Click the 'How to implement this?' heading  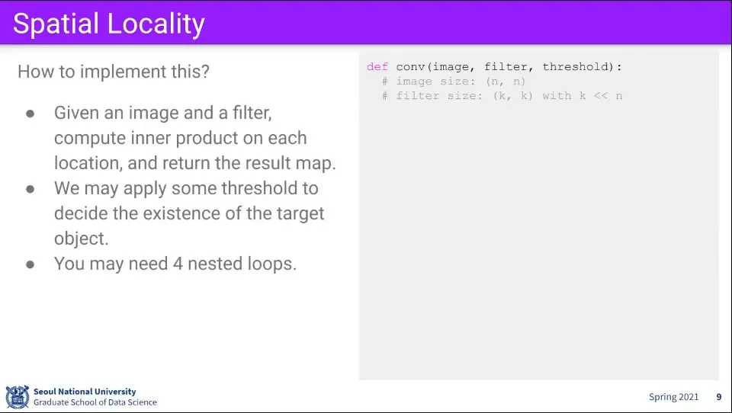[114, 72]
